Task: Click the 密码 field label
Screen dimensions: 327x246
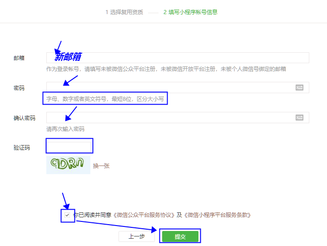Action: [19, 88]
